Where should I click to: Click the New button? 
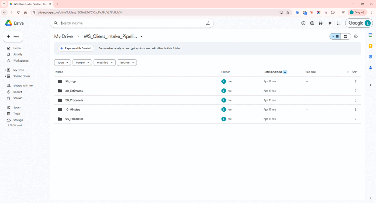13,37
